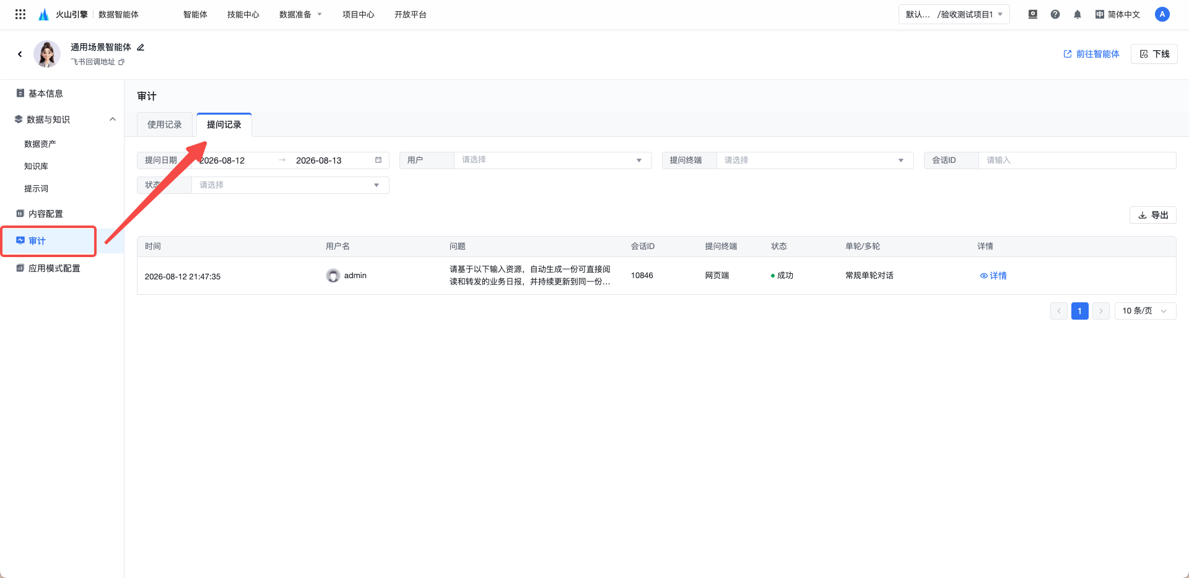This screenshot has height=578, width=1189.
Task: Open the screen recorder icon in header
Action: [1033, 14]
